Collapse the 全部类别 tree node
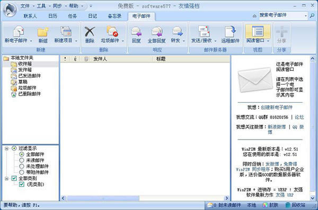318x210 pixels. [7, 179]
